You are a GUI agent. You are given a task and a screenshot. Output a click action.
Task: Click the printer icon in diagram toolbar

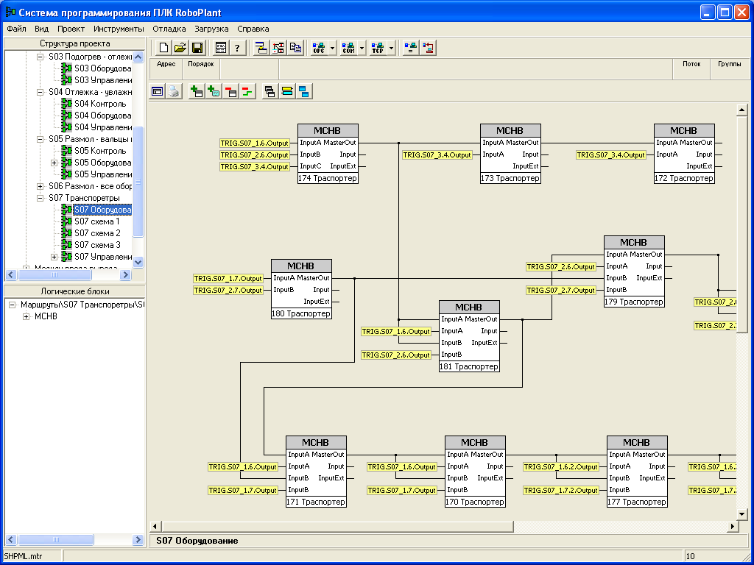[173, 91]
